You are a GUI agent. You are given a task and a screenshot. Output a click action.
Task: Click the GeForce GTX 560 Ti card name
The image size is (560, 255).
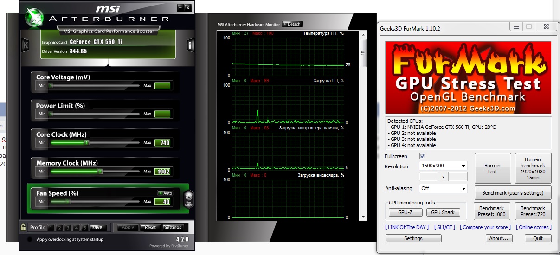[96, 42]
